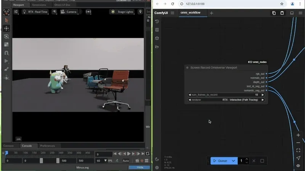Image resolution: width=305 pixels, height=171 pixels.
Task: Open viewport settings sliders icon
Action: click(16, 12)
